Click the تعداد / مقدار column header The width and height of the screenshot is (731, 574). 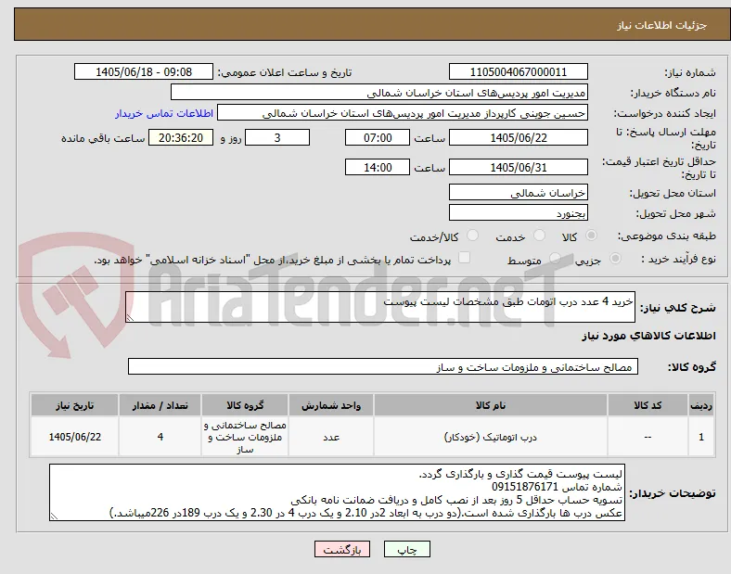pyautogui.click(x=160, y=405)
